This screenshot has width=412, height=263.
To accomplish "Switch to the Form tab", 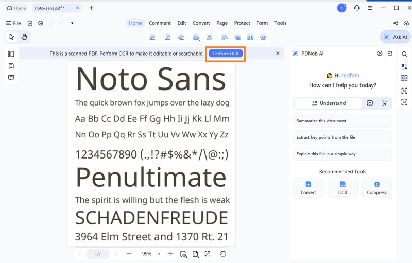I will (262, 23).
